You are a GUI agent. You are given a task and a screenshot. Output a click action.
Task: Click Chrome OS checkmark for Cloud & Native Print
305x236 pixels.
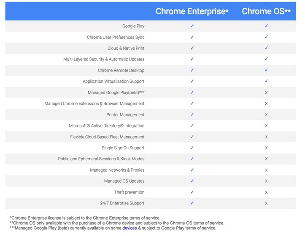(x=266, y=48)
